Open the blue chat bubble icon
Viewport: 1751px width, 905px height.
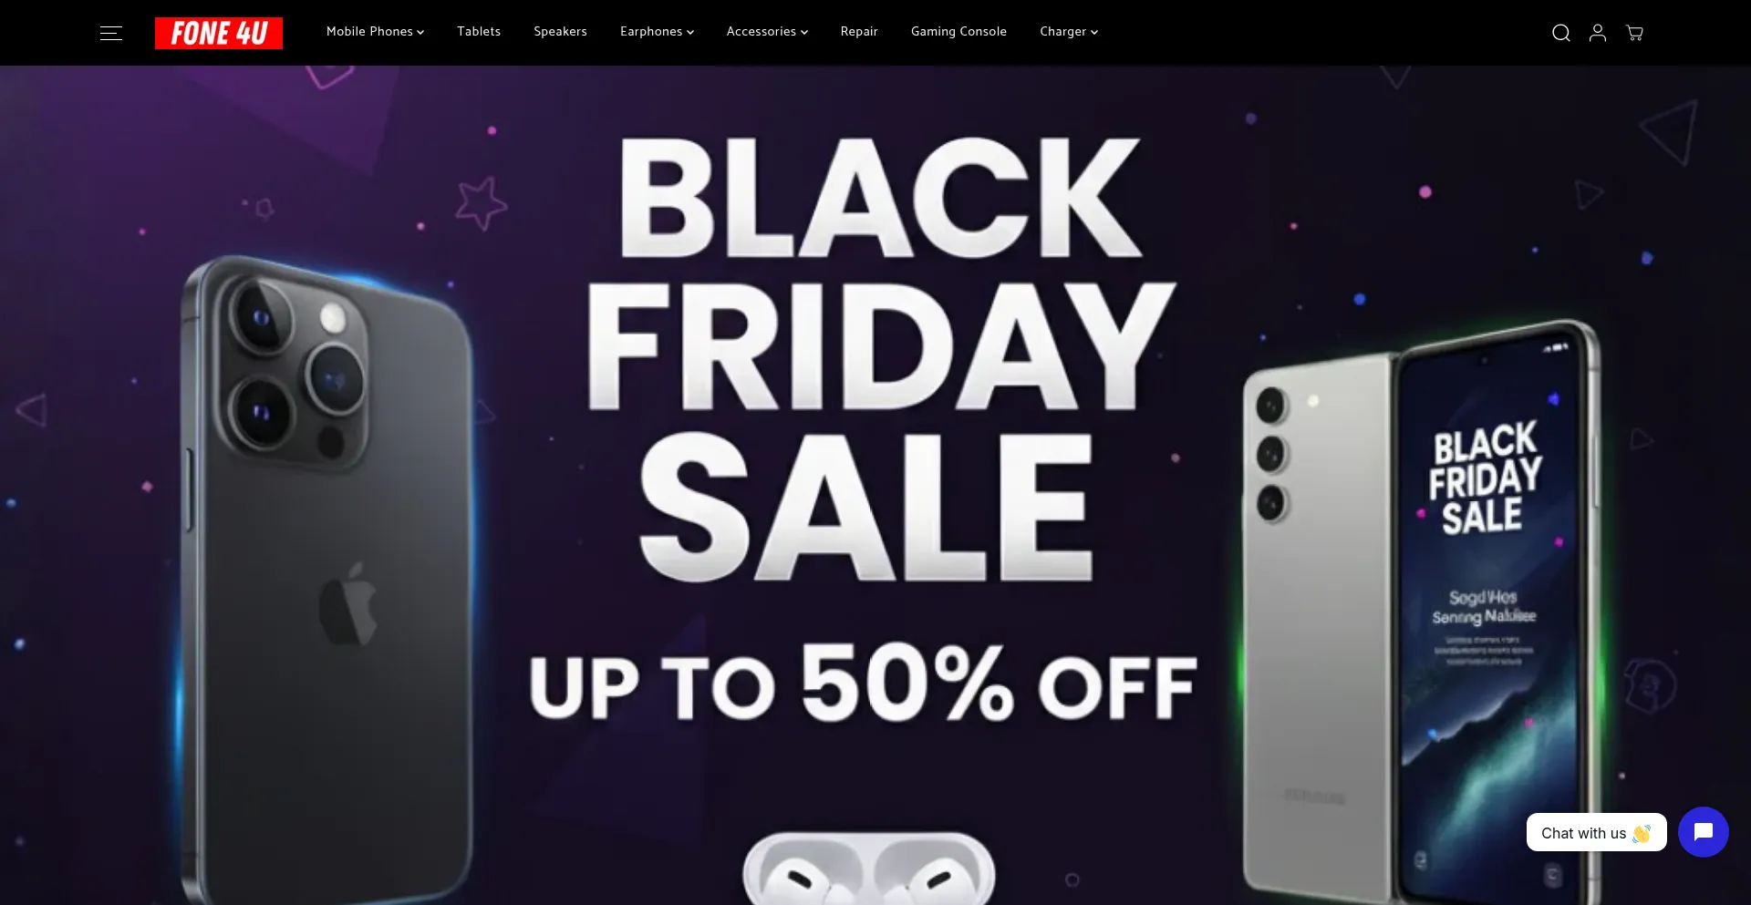1703,832
